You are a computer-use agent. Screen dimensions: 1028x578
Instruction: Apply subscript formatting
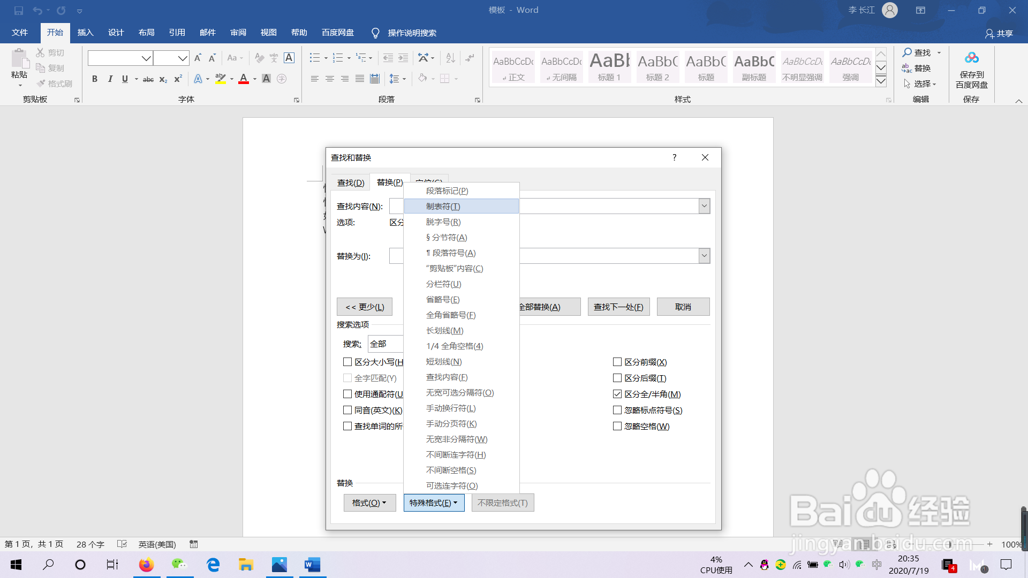pos(163,79)
